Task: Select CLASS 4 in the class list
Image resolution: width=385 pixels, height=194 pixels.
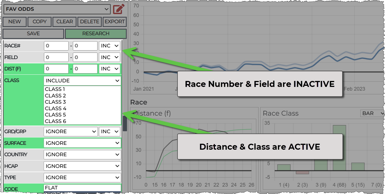Action: [56, 109]
